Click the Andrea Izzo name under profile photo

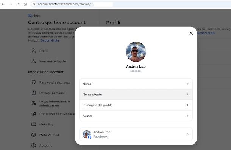point(136,66)
